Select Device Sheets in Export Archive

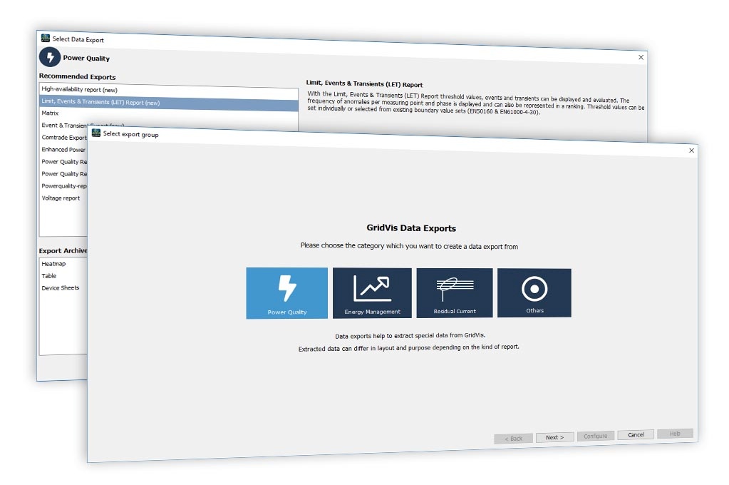[63, 287]
